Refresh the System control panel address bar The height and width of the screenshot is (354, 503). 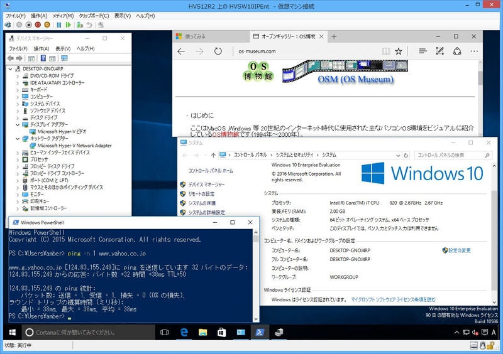(x=406, y=155)
